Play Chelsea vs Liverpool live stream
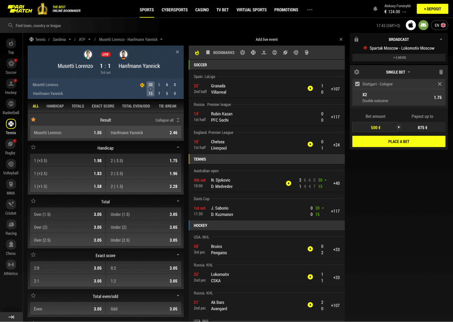Viewport: 453px width, 322px height. click(x=310, y=144)
